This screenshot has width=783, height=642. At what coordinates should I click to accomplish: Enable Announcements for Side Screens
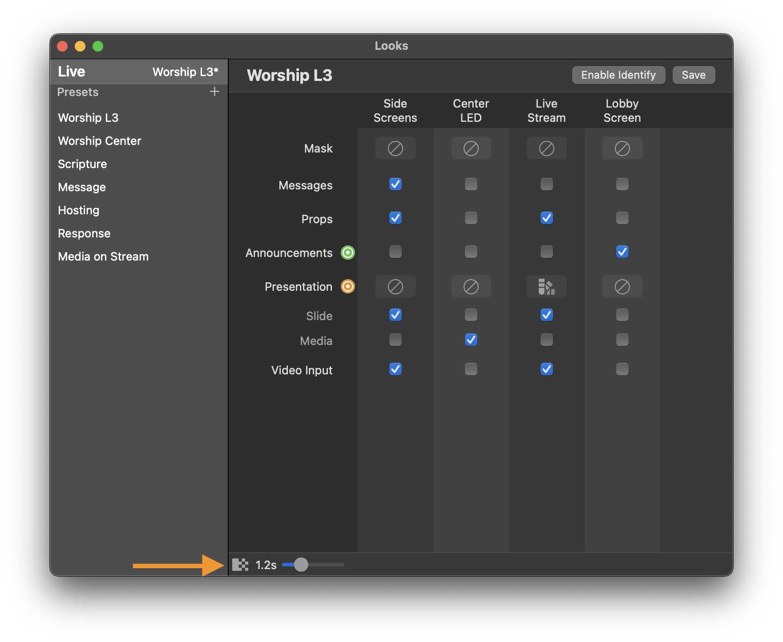point(395,252)
